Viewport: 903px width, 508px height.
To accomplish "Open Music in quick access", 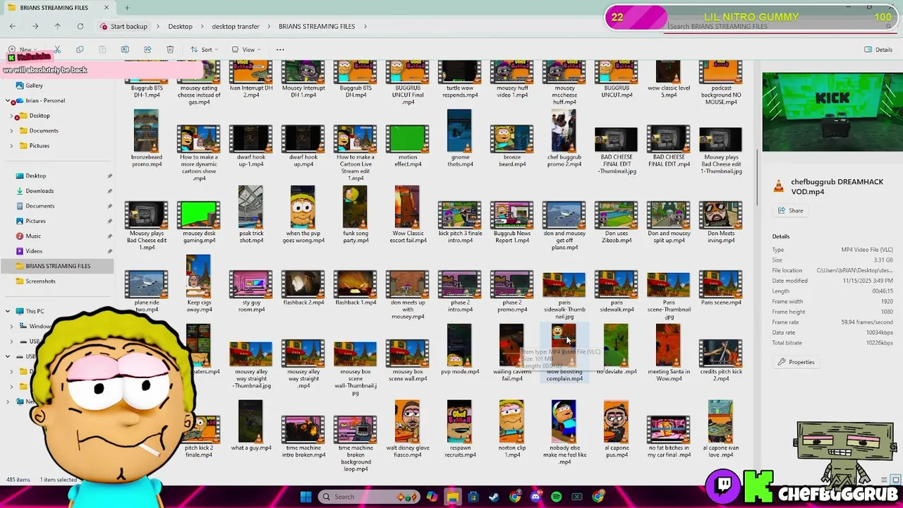I will click(33, 236).
